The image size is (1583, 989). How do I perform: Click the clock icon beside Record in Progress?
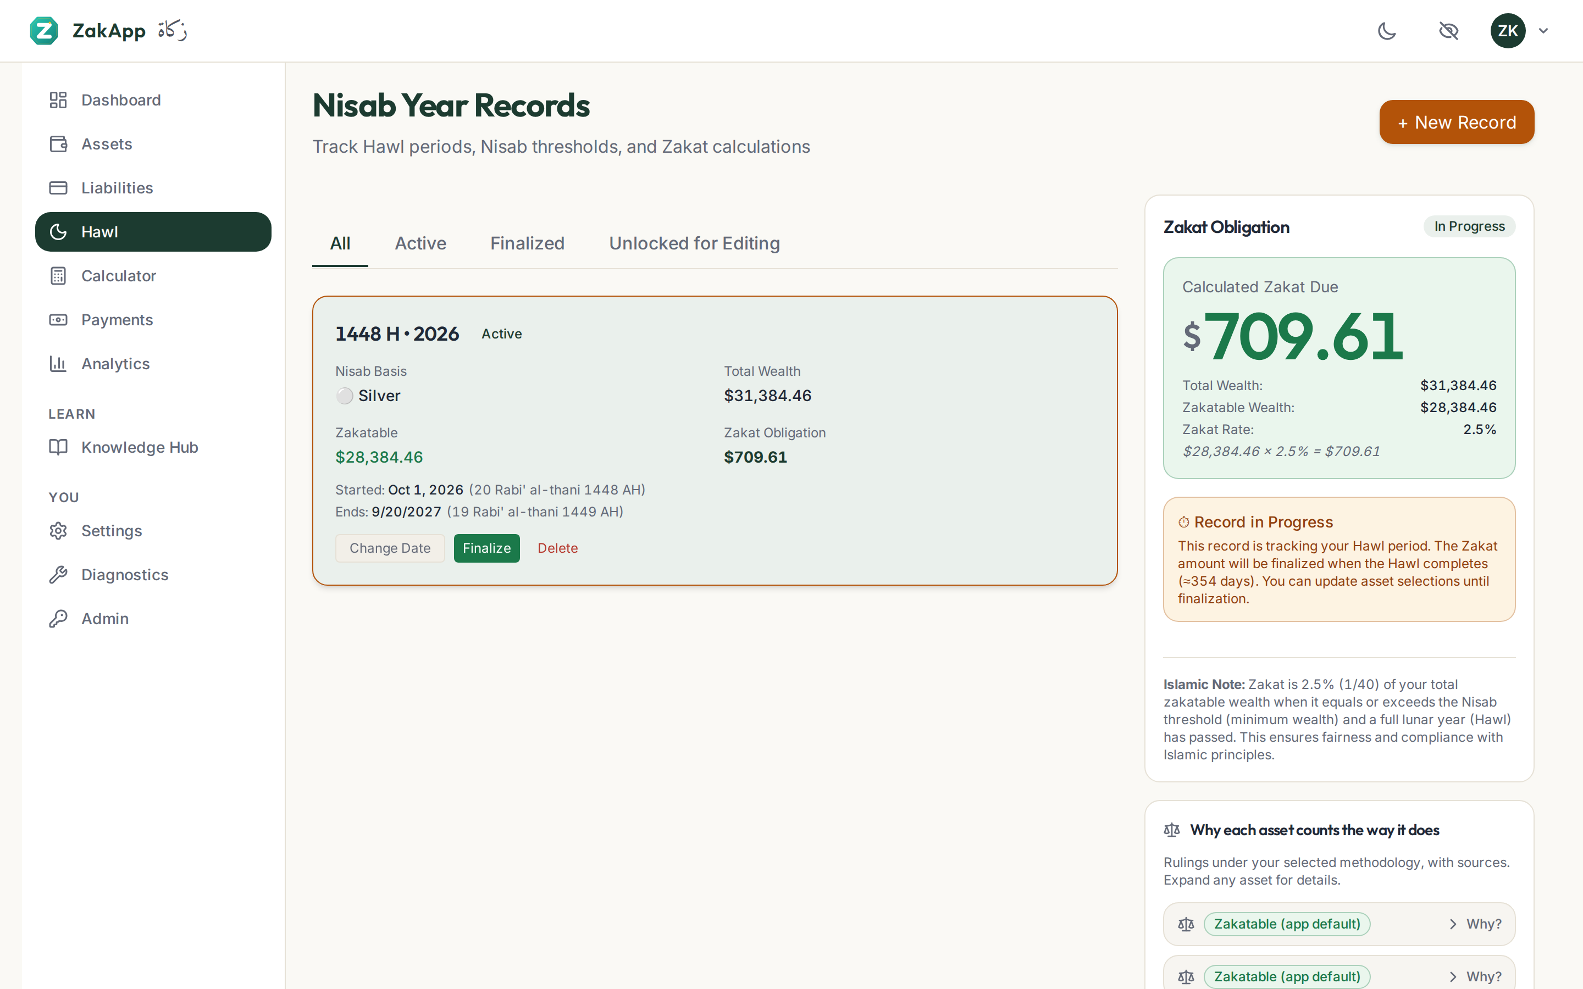pos(1183,522)
